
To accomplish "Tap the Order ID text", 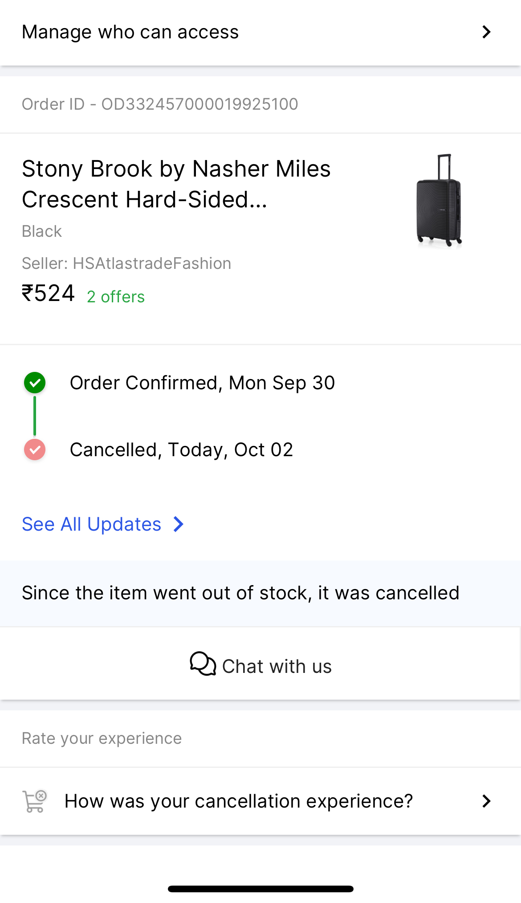I will (160, 104).
